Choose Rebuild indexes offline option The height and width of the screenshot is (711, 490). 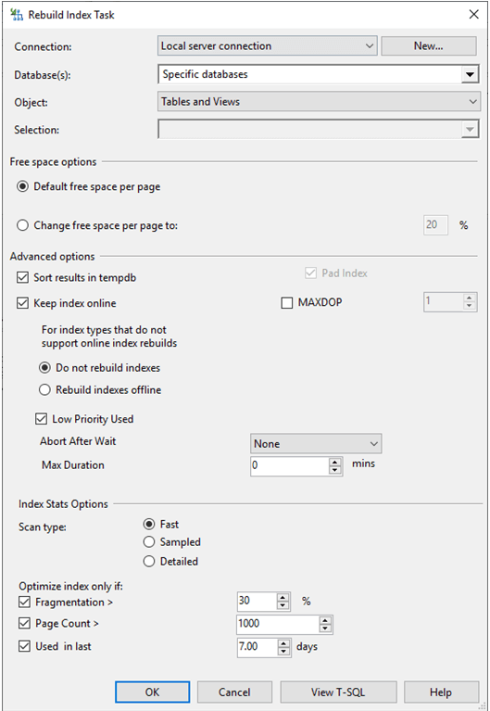[44, 389]
